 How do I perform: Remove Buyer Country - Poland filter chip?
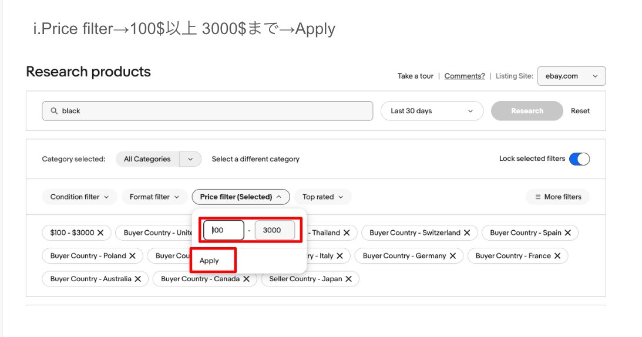pyautogui.click(x=133, y=256)
